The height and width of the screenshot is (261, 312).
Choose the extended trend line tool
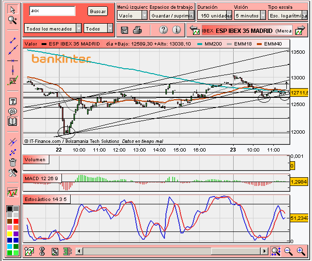click(x=13, y=50)
